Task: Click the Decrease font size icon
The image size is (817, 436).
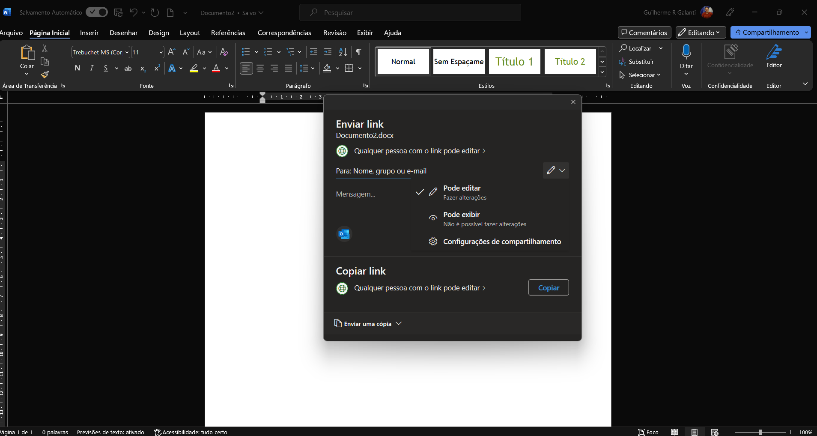Action: (x=186, y=52)
